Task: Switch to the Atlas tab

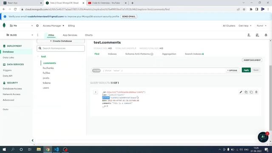Action: pyautogui.click(x=51, y=35)
